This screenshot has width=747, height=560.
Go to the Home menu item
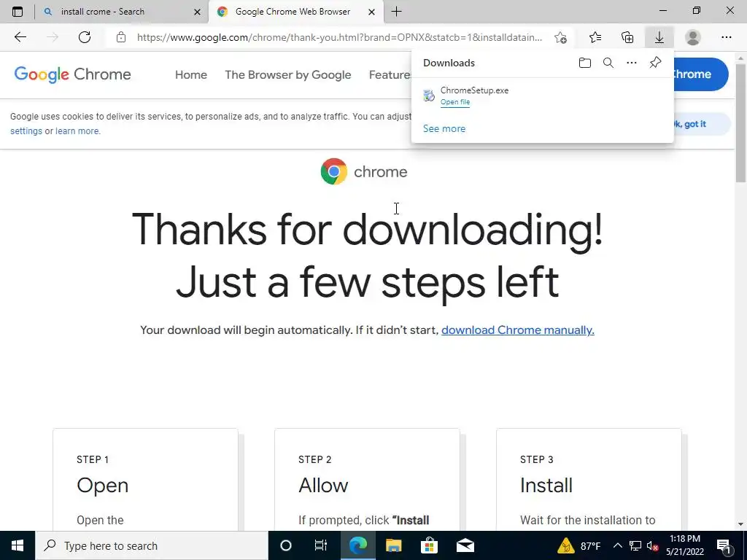(191, 75)
